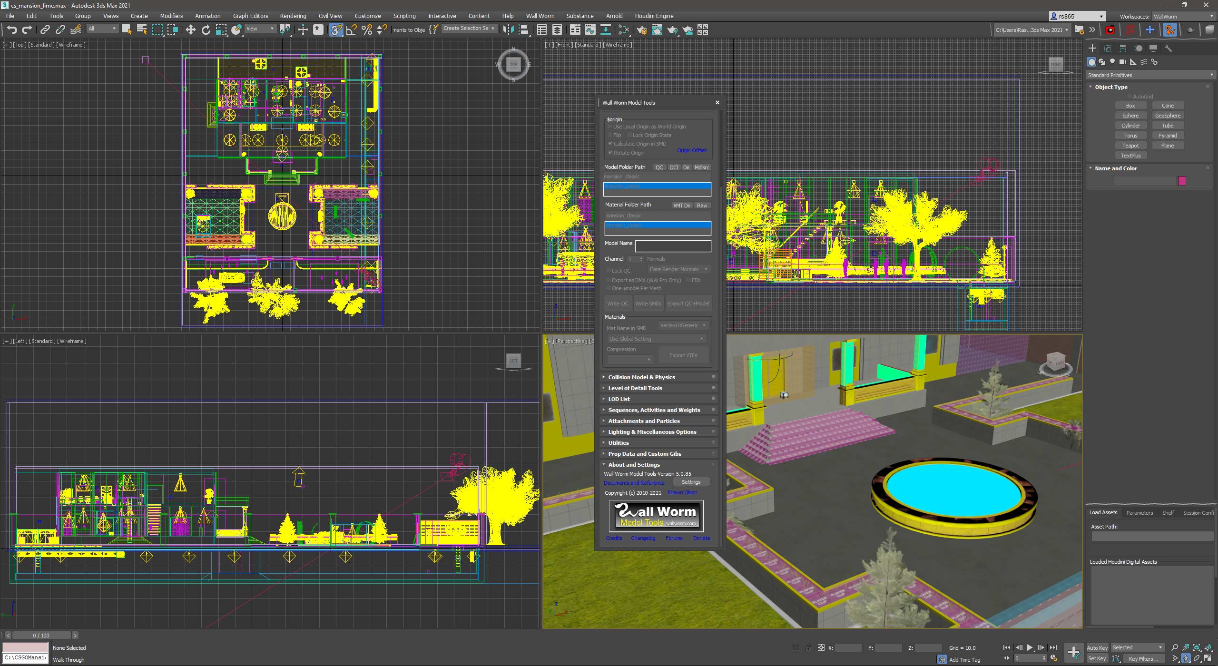
Task: Switch to the Parameters tab in Houdini panel
Action: [1139, 513]
